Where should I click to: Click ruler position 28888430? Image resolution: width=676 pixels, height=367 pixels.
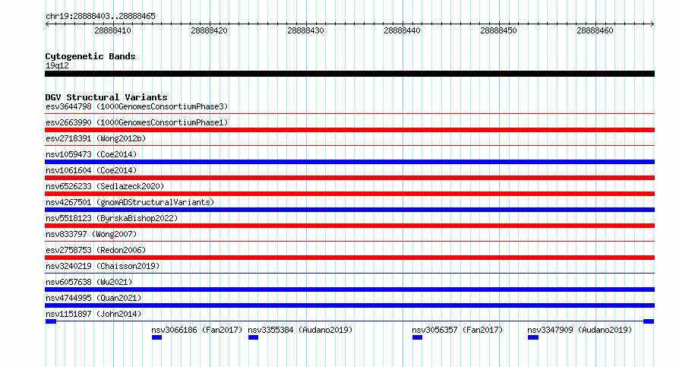(305, 30)
